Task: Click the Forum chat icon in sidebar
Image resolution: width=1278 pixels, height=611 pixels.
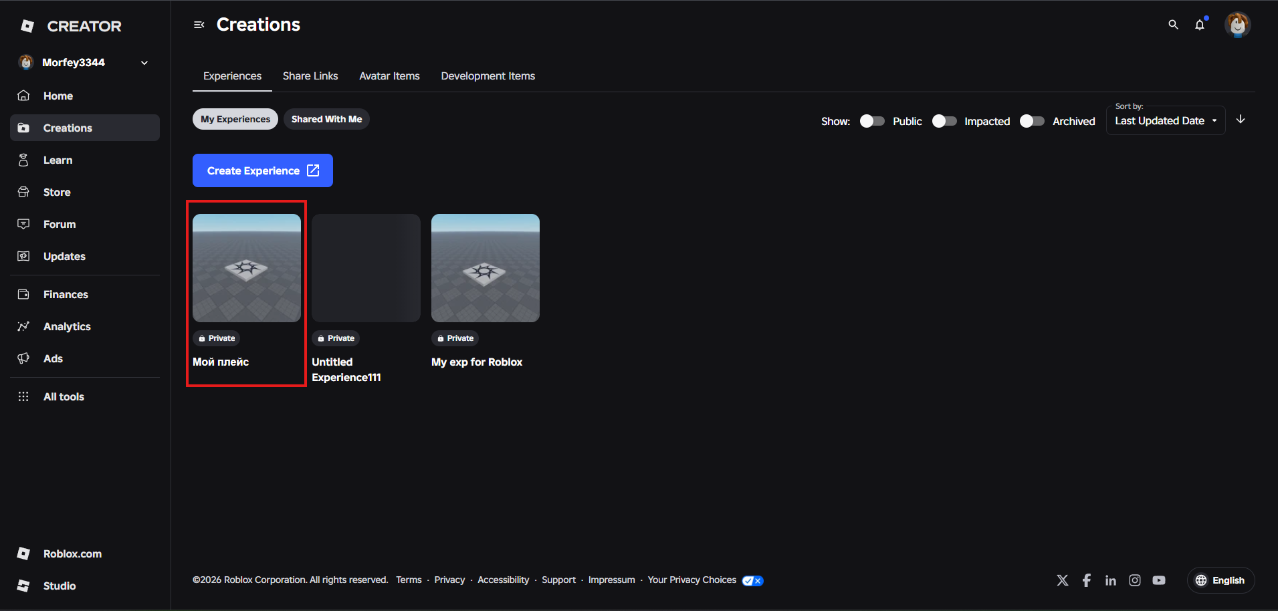Action: point(23,224)
